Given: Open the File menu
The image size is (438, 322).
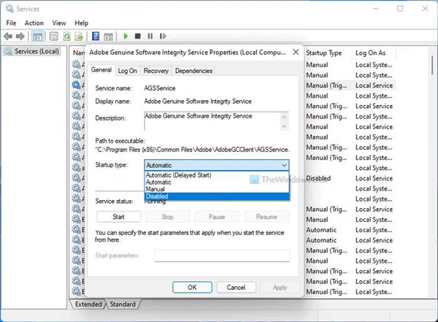Looking at the screenshot, I should tap(11, 23).
